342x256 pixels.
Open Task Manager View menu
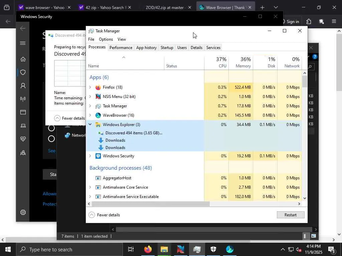[122, 39]
